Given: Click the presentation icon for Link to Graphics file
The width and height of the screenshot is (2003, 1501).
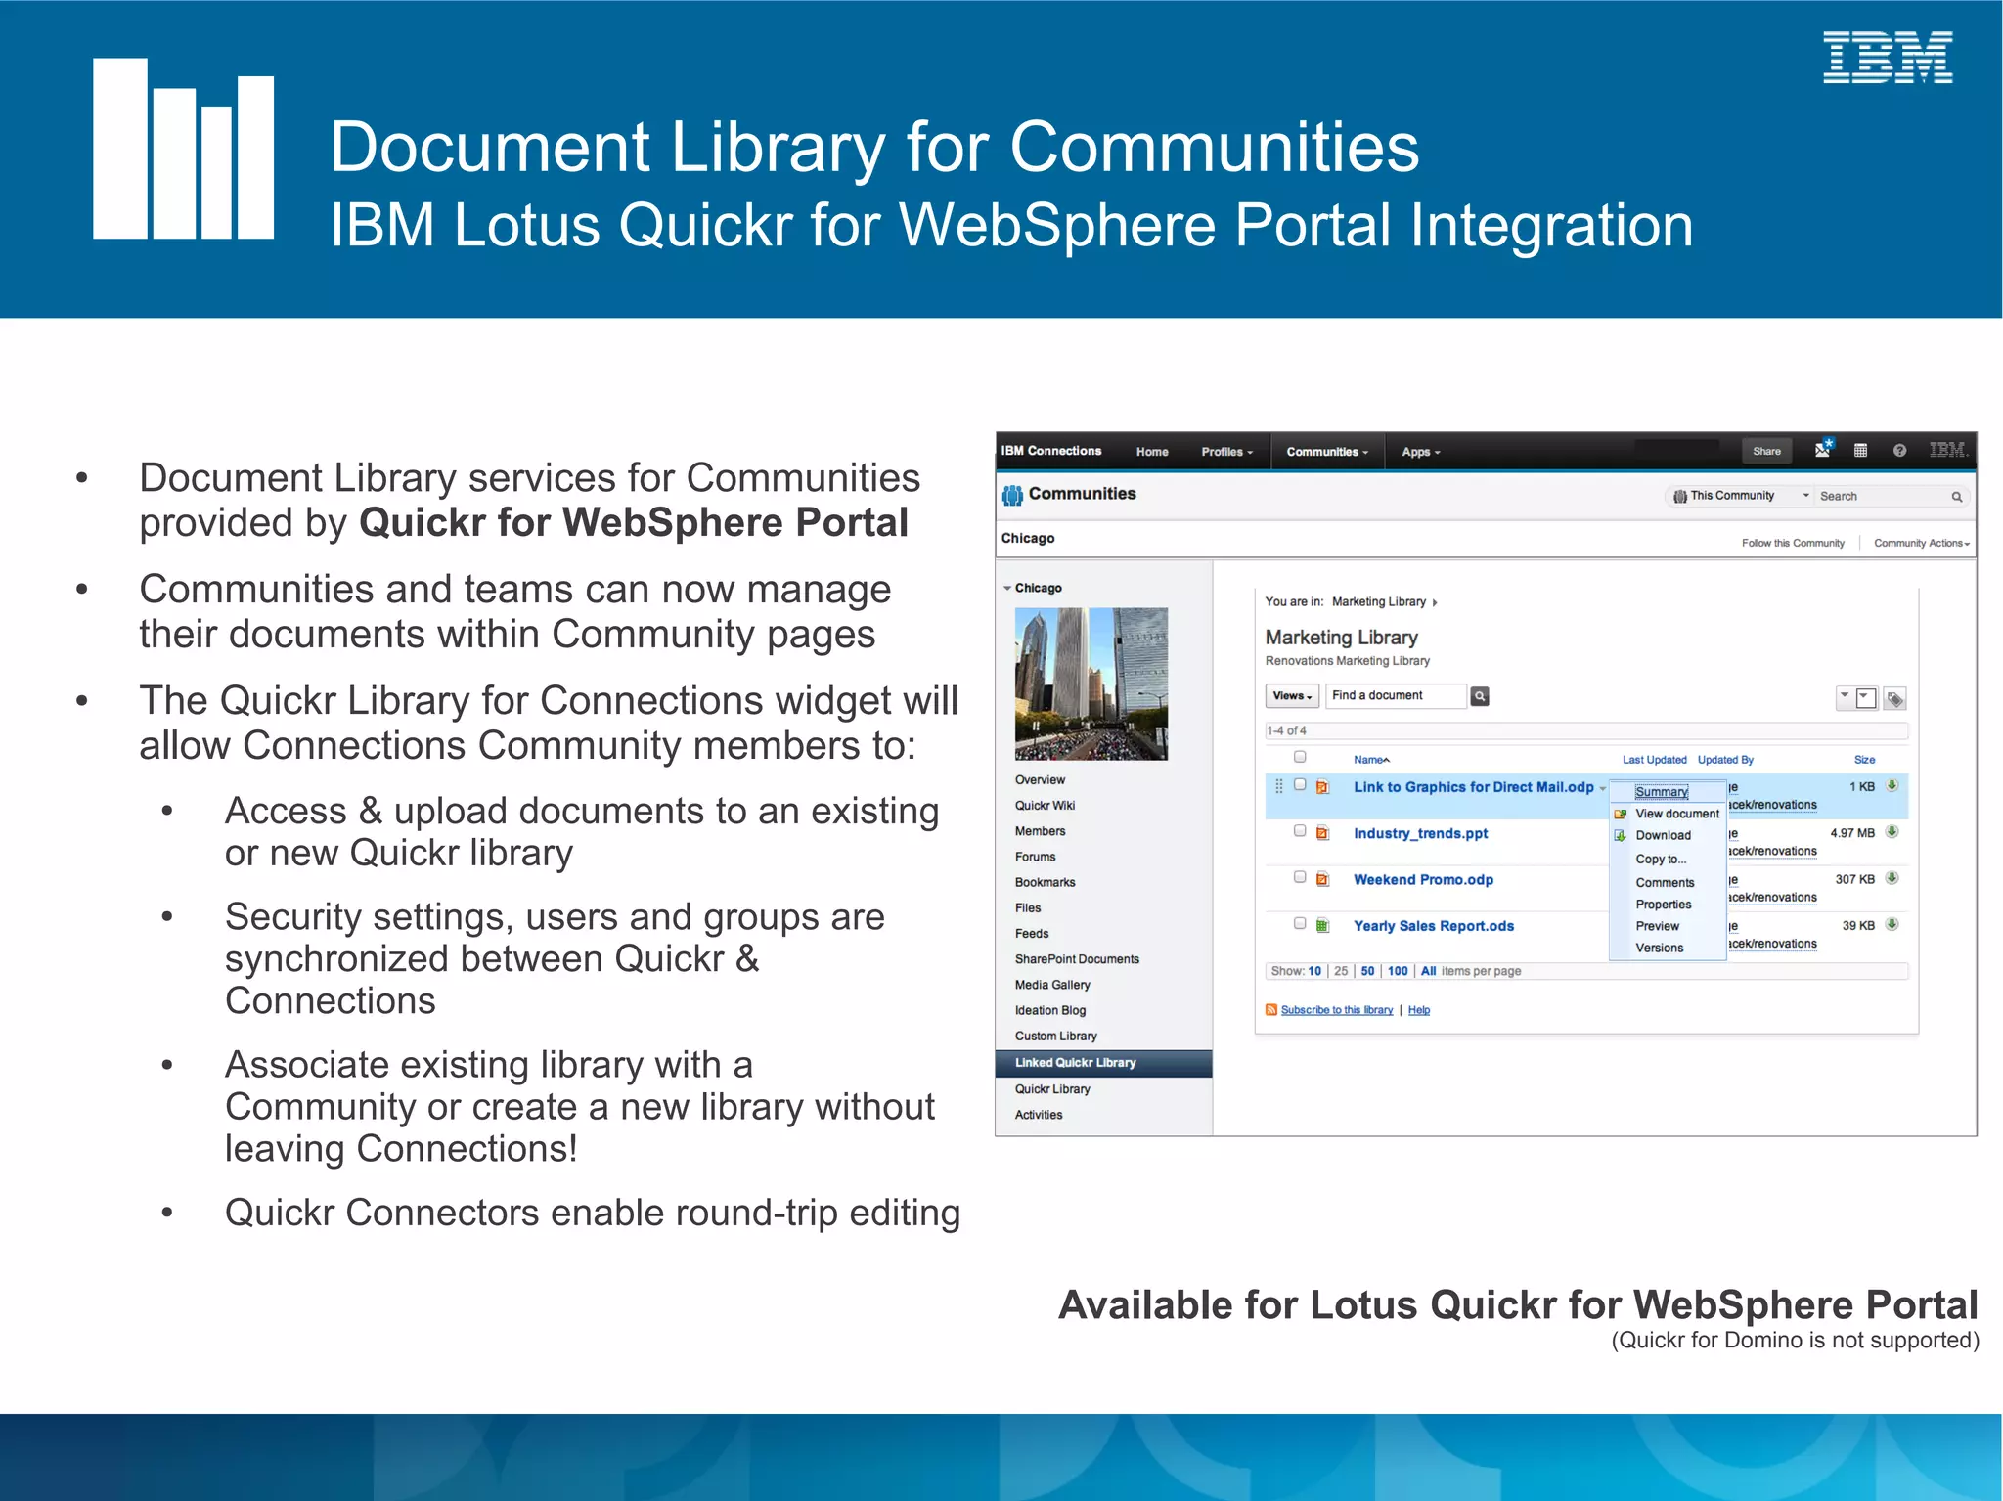Looking at the screenshot, I should pyautogui.click(x=1322, y=787).
